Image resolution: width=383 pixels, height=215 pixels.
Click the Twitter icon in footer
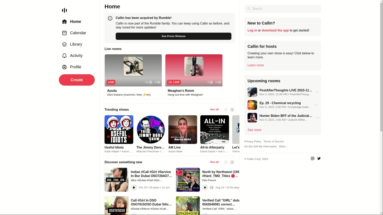pyautogui.click(x=319, y=159)
